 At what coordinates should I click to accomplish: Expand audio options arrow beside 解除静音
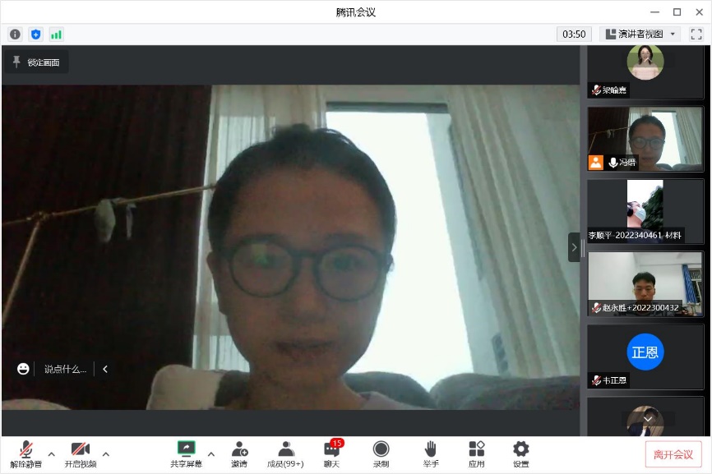51,453
